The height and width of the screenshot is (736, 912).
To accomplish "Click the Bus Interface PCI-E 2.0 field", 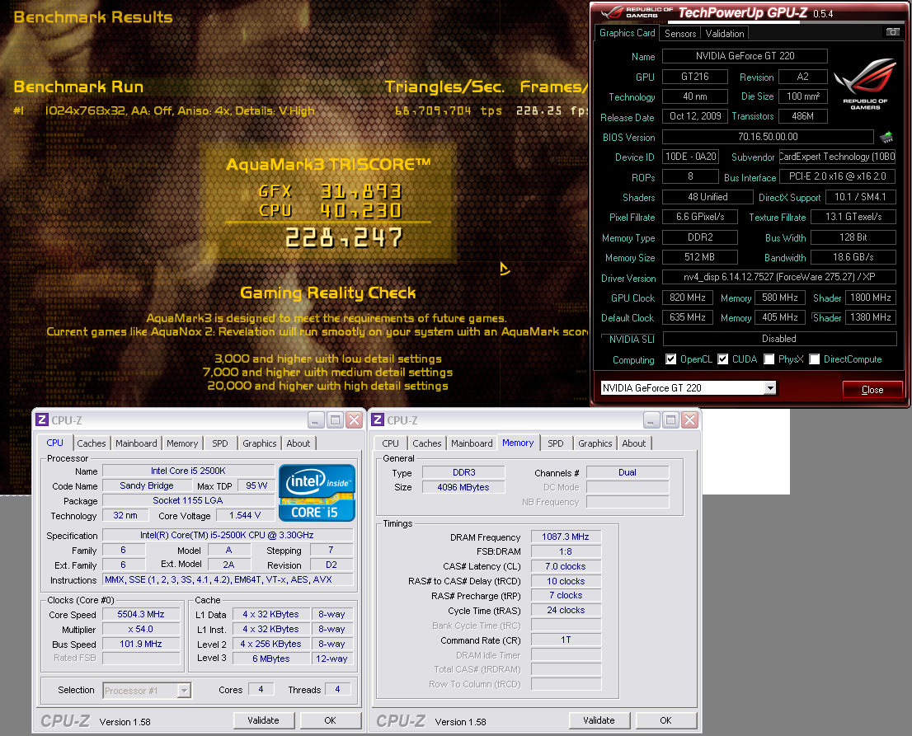I will 838,176.
